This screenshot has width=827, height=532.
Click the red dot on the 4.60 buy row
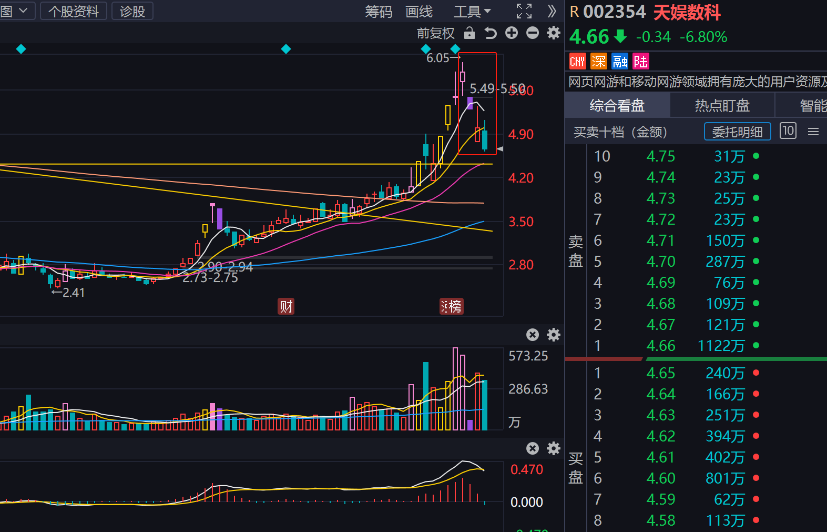pos(756,478)
